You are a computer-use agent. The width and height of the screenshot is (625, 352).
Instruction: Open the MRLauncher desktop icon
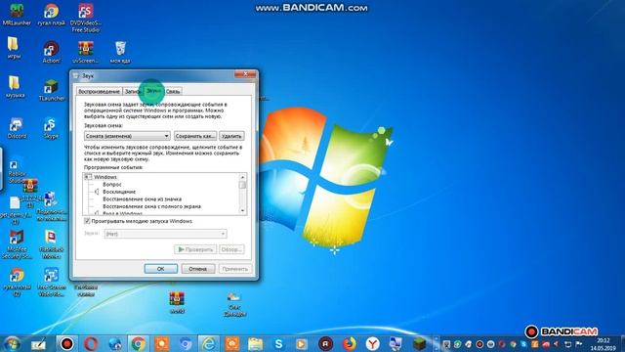(x=17, y=15)
